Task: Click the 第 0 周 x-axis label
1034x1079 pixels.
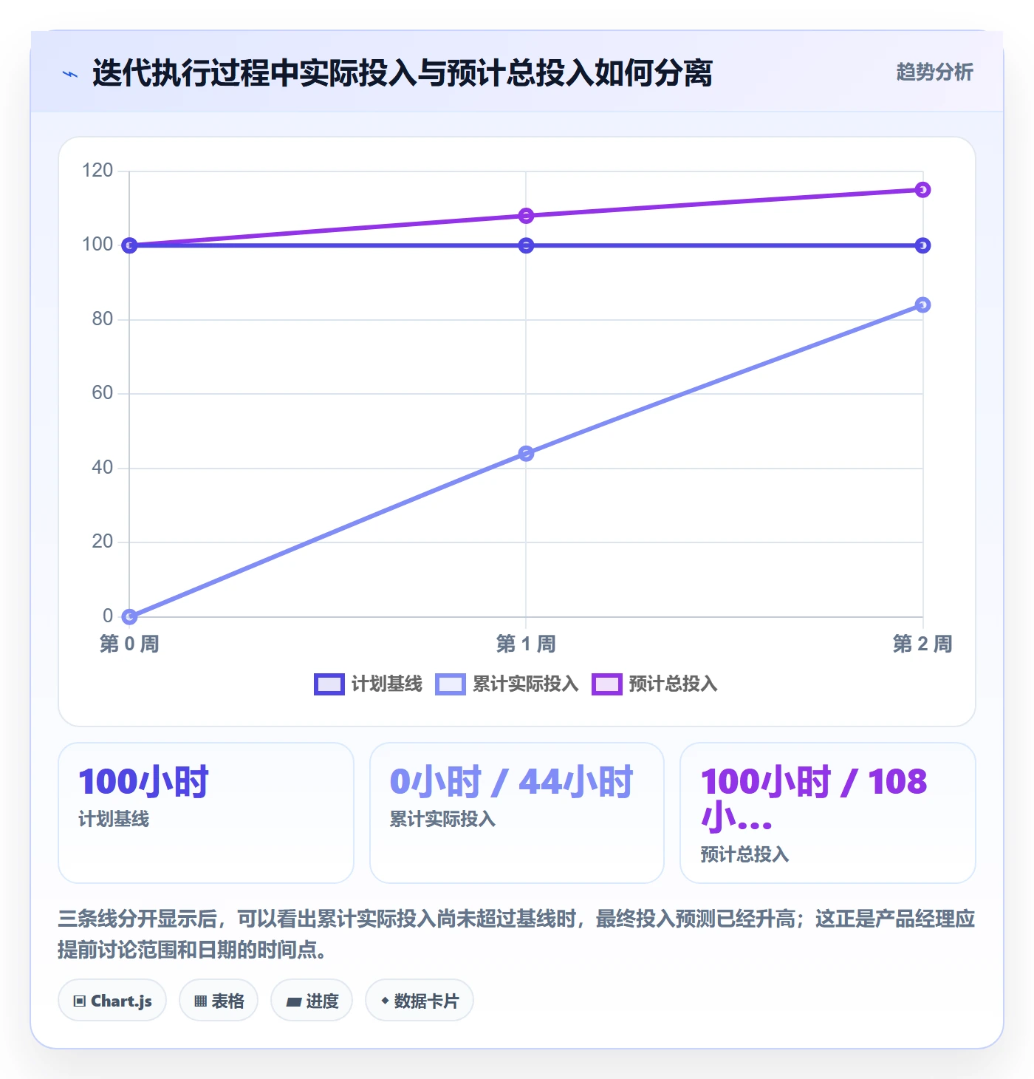Action: [129, 644]
